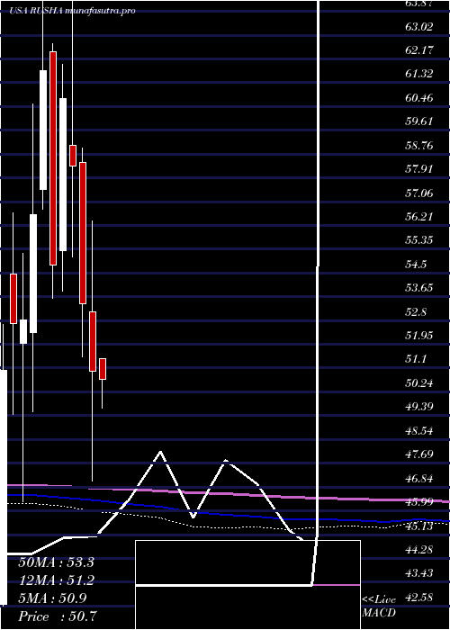
Task: Click the 50MA : 53.3 value
Action: [56, 562]
